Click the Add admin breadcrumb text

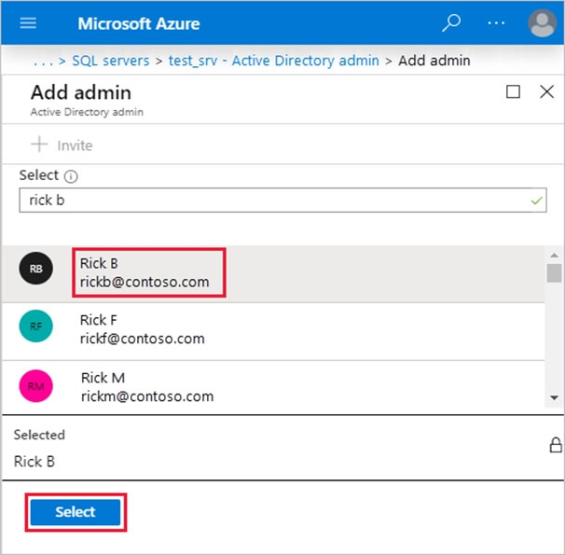(x=434, y=61)
